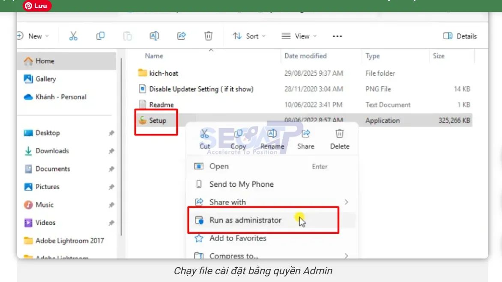Click the toolbar Delete trash icon
This screenshot has height=282, width=502.
point(208,36)
